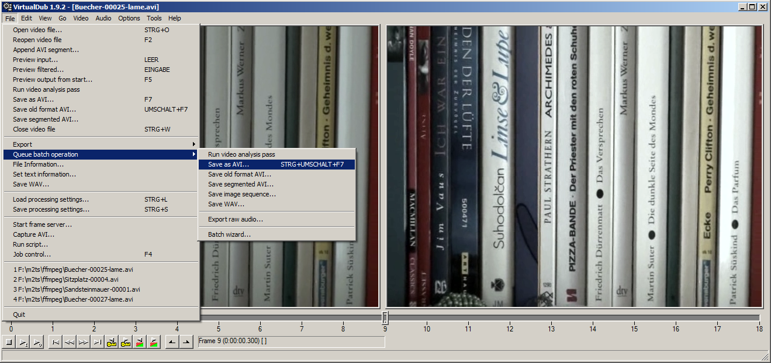Screen dimensions: 771x363
Task: Open the View menu
Action: (45, 18)
